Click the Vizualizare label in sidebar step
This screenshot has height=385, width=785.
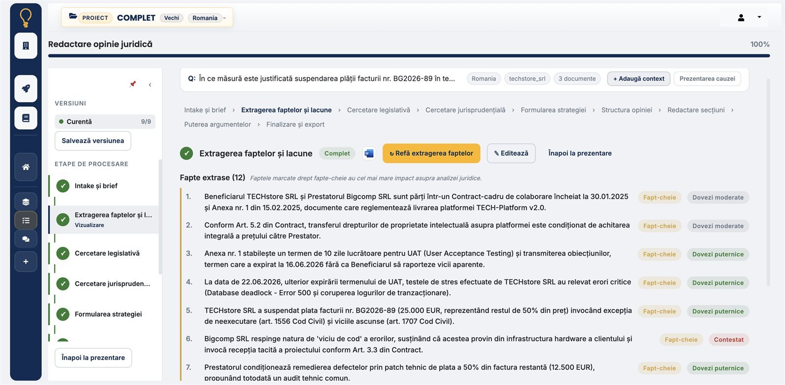coord(89,225)
